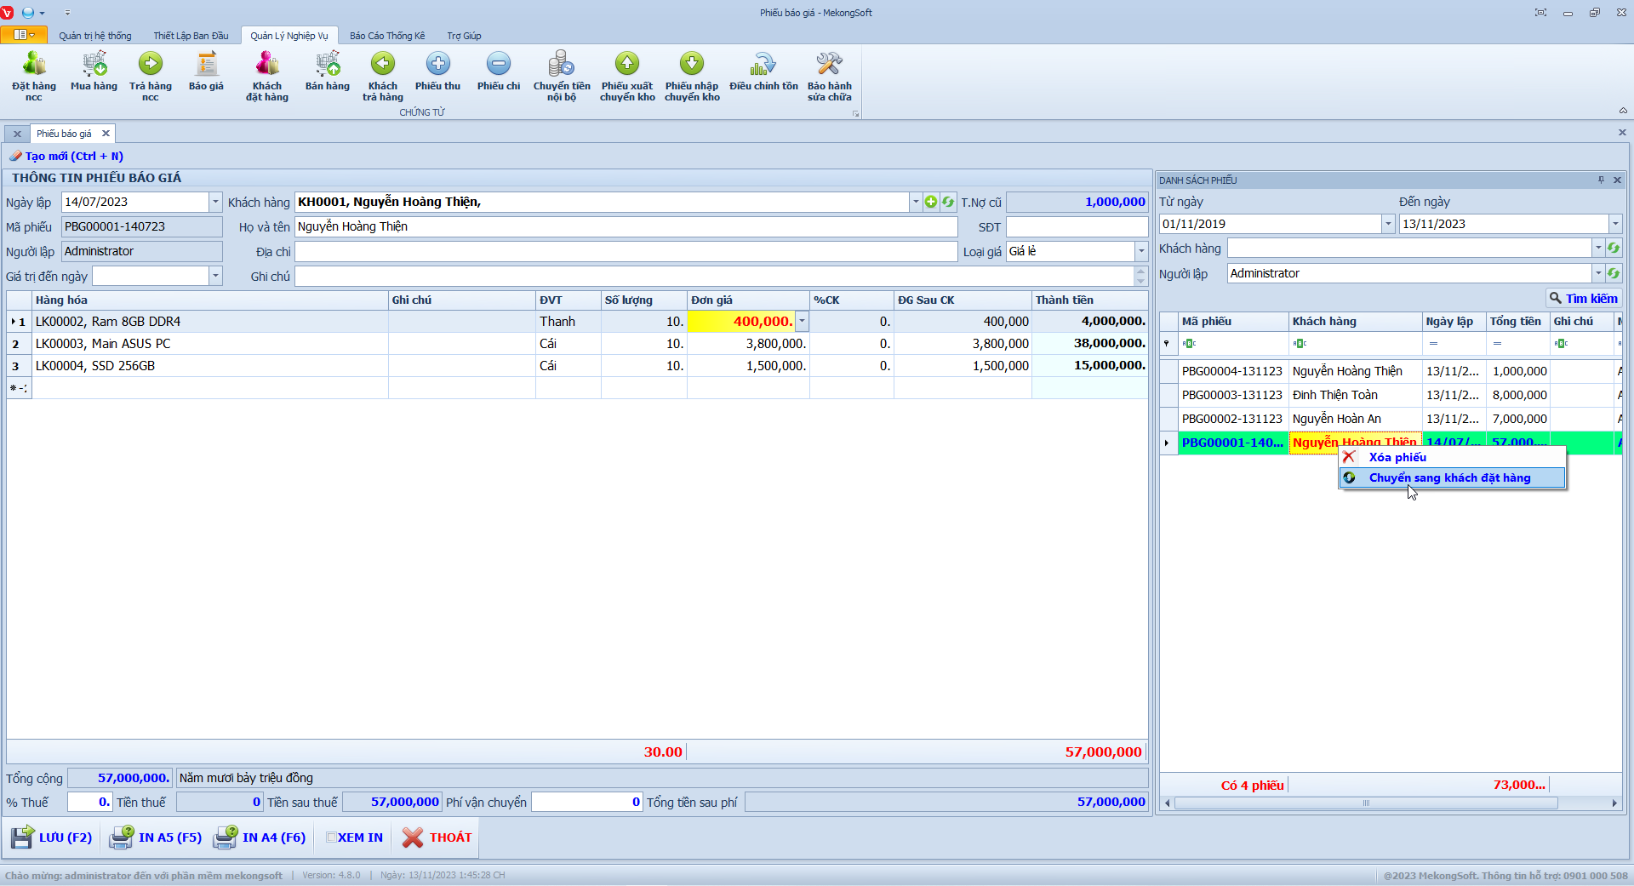Select Xóa phiếu from context menu
Image resolution: width=1634 pixels, height=886 pixels.
1397,457
